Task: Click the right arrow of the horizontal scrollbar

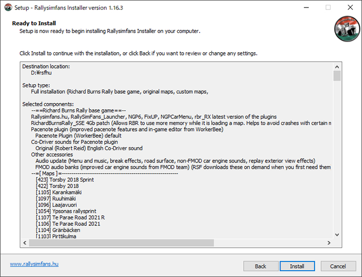Action: pos(329,243)
